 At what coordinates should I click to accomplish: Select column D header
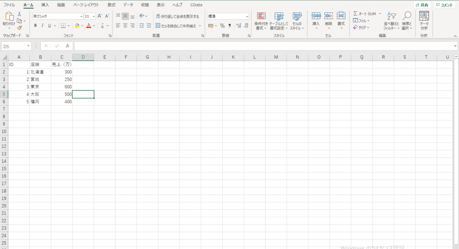pyautogui.click(x=83, y=57)
